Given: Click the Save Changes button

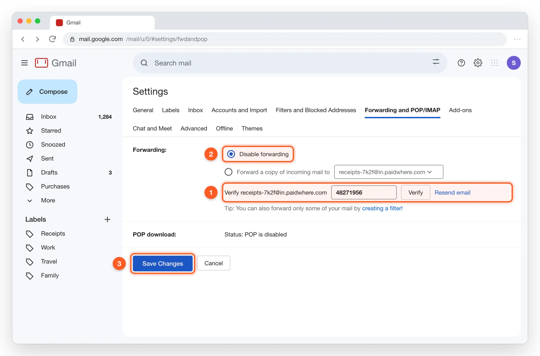Looking at the screenshot, I should 163,264.
